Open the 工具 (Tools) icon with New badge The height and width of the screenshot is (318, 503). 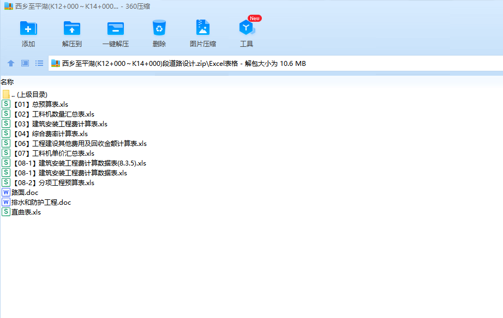(x=247, y=28)
